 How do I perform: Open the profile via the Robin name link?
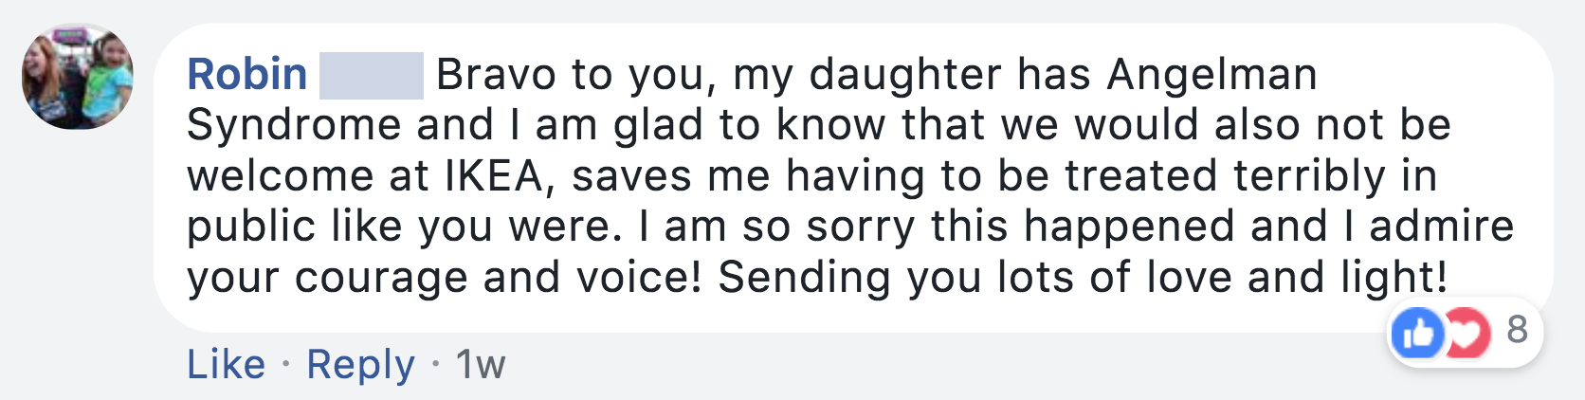pos(247,75)
